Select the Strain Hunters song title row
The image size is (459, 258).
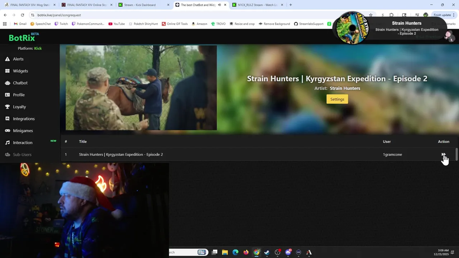pyautogui.click(x=121, y=154)
